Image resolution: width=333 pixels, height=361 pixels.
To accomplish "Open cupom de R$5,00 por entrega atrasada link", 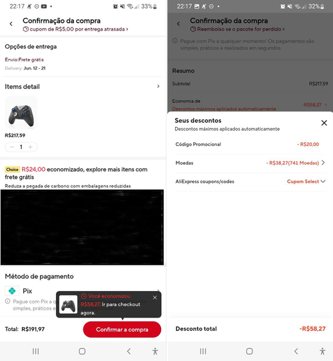I will pyautogui.click(x=75, y=29).
